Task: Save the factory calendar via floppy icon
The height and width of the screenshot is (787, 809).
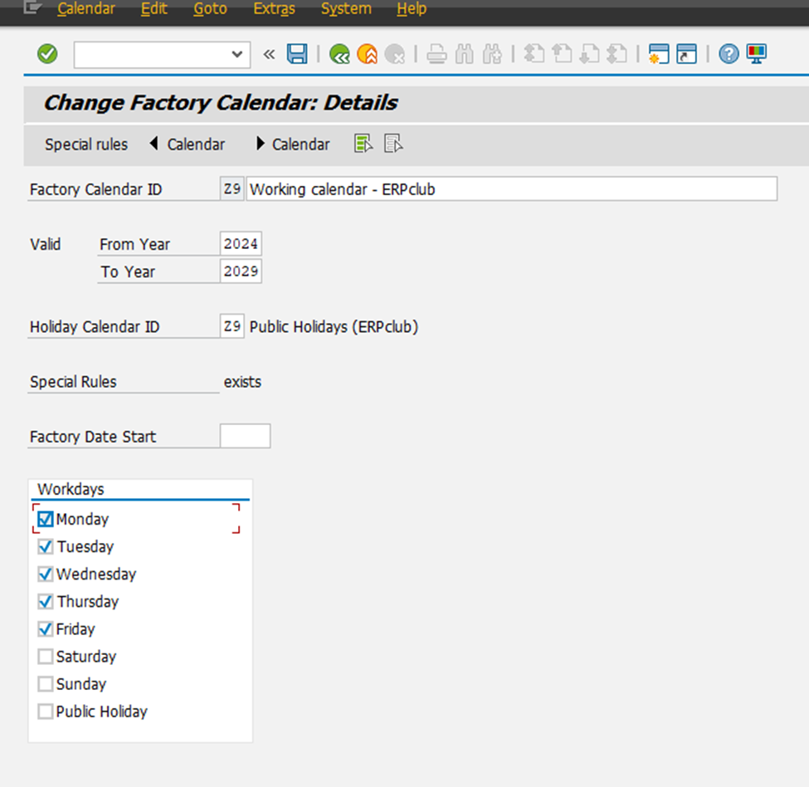Action: pos(297,54)
